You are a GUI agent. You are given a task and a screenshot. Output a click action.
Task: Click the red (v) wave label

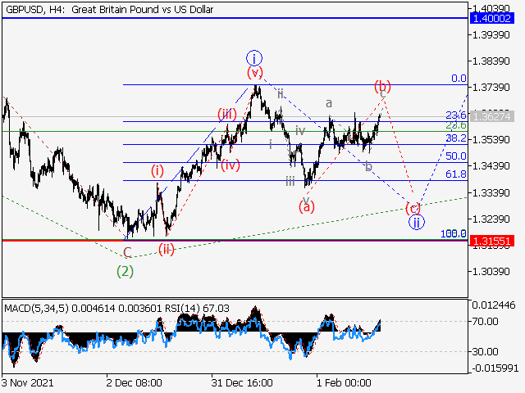[255, 72]
